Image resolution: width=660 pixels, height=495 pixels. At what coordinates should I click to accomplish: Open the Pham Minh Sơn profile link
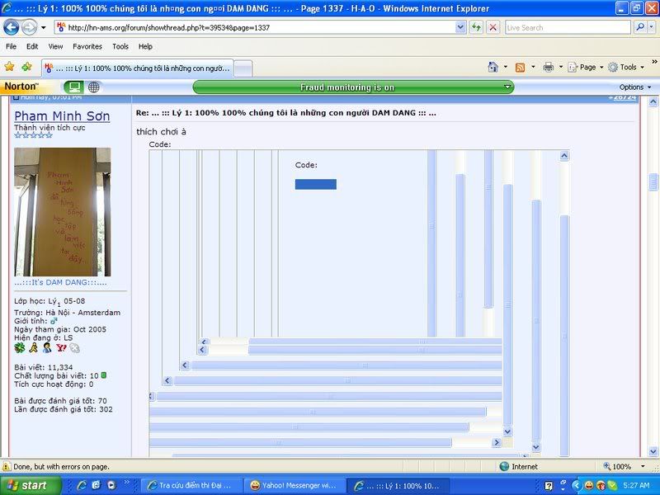pos(62,116)
